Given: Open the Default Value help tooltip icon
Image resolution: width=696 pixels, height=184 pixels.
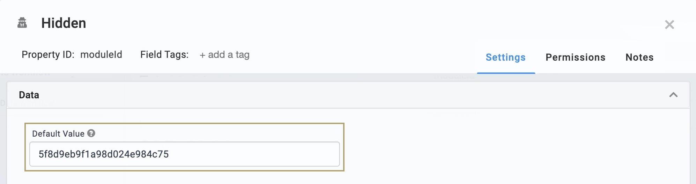Looking at the screenshot, I should click(91, 133).
